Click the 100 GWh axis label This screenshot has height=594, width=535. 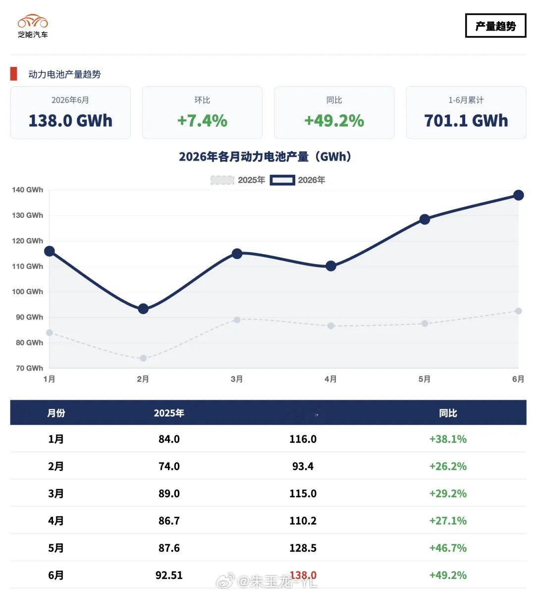(28, 292)
